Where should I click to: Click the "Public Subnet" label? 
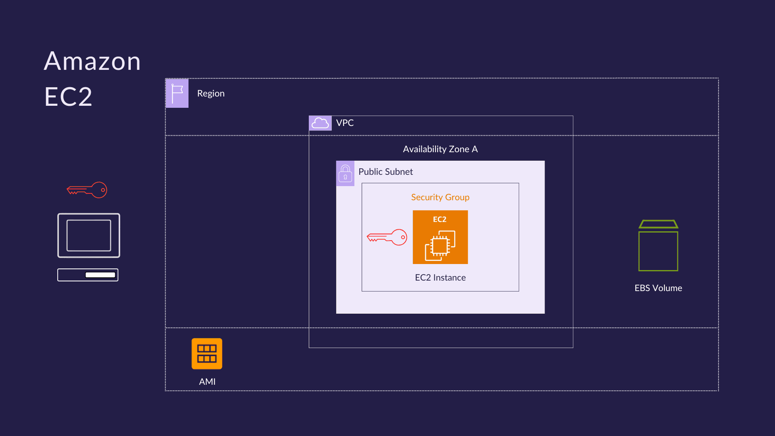[x=385, y=172]
